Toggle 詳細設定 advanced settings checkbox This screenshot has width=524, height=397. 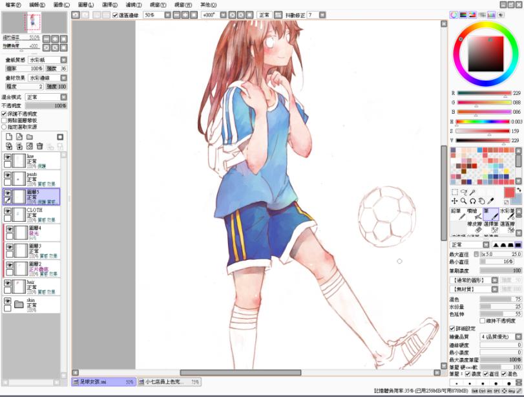pos(452,328)
